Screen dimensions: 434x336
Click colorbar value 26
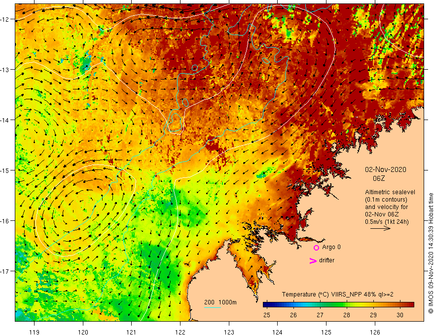(x=293, y=315)
